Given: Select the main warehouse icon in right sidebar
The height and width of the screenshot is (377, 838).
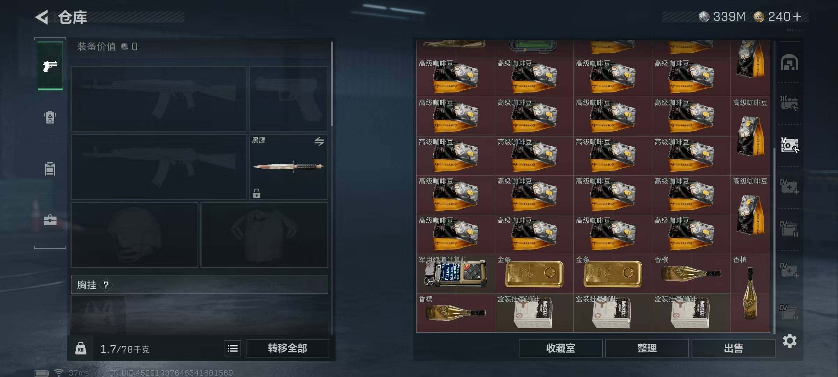Looking at the screenshot, I should (x=789, y=62).
